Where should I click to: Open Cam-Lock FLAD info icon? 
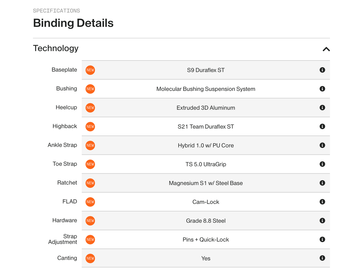[x=322, y=202]
